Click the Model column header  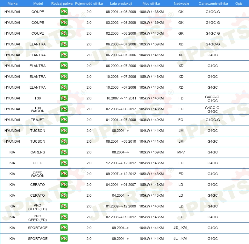pyautogui.click(x=38, y=3)
